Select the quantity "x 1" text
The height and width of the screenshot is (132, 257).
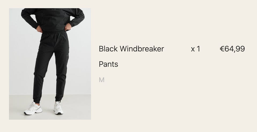(195, 49)
